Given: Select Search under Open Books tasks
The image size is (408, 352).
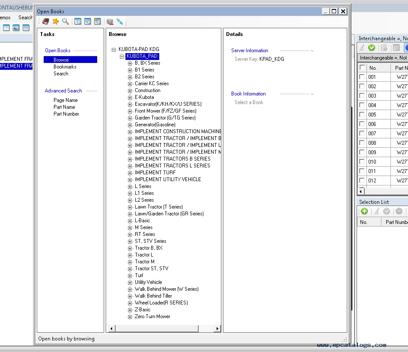Looking at the screenshot, I should pyautogui.click(x=61, y=74).
